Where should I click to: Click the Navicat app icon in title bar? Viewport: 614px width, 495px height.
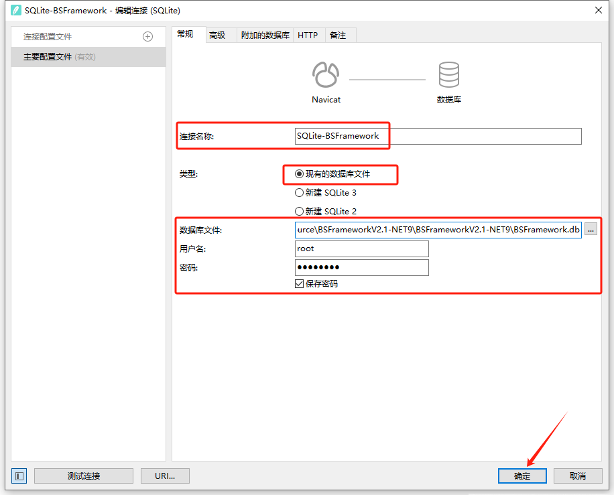[x=16, y=10]
